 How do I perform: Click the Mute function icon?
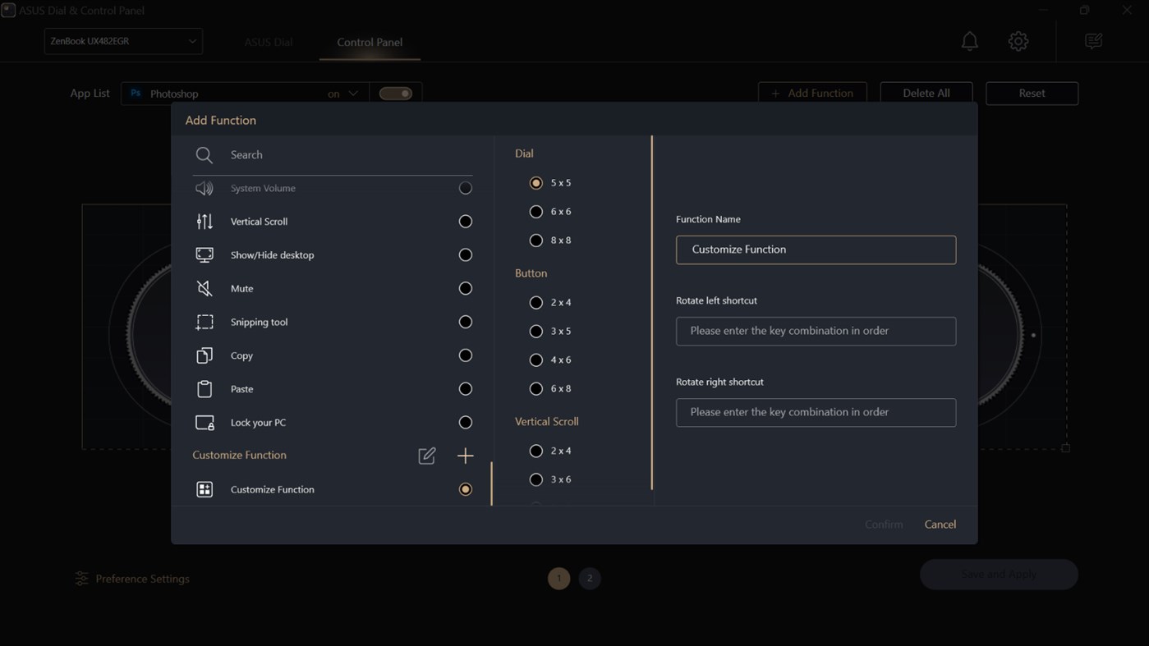click(204, 288)
